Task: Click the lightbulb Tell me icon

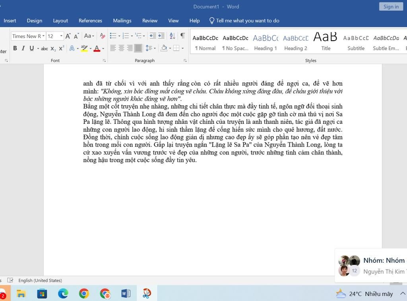Action: 212,21
